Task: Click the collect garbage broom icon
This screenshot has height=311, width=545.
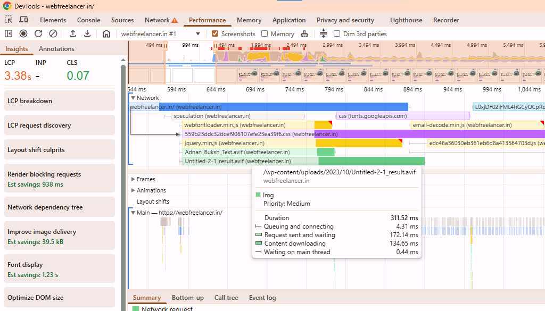Action: [x=304, y=33]
